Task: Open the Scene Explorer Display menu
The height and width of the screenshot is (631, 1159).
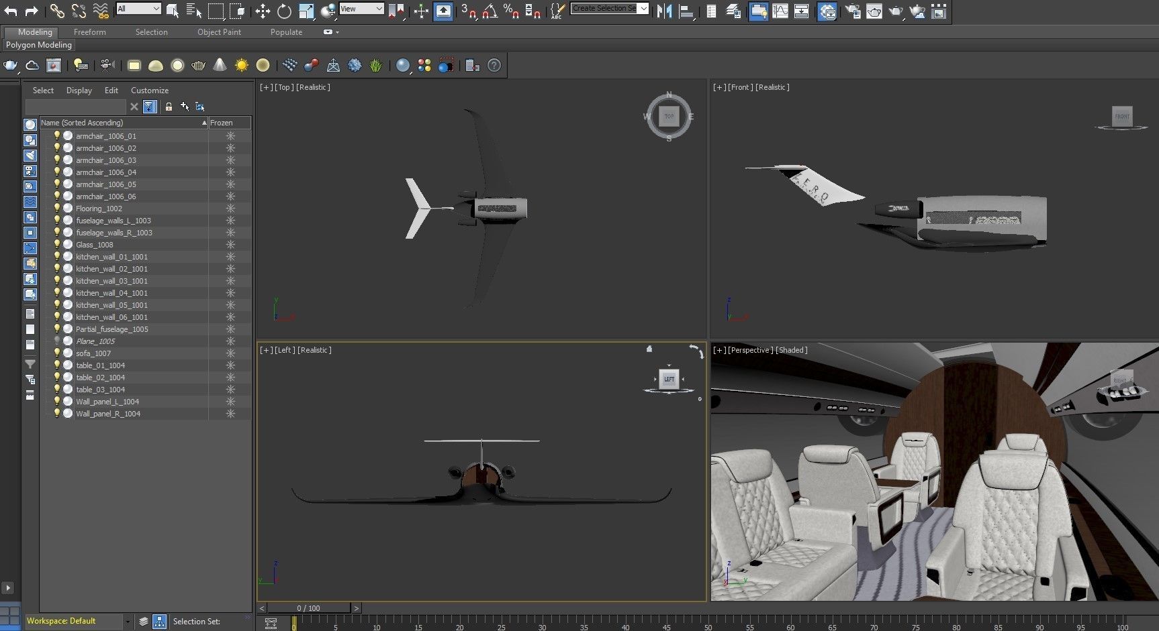Action: click(x=79, y=91)
